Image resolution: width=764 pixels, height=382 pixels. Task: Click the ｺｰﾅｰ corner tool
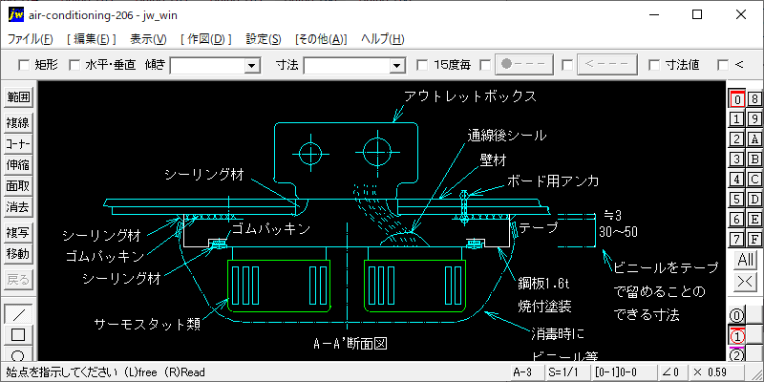[18, 144]
